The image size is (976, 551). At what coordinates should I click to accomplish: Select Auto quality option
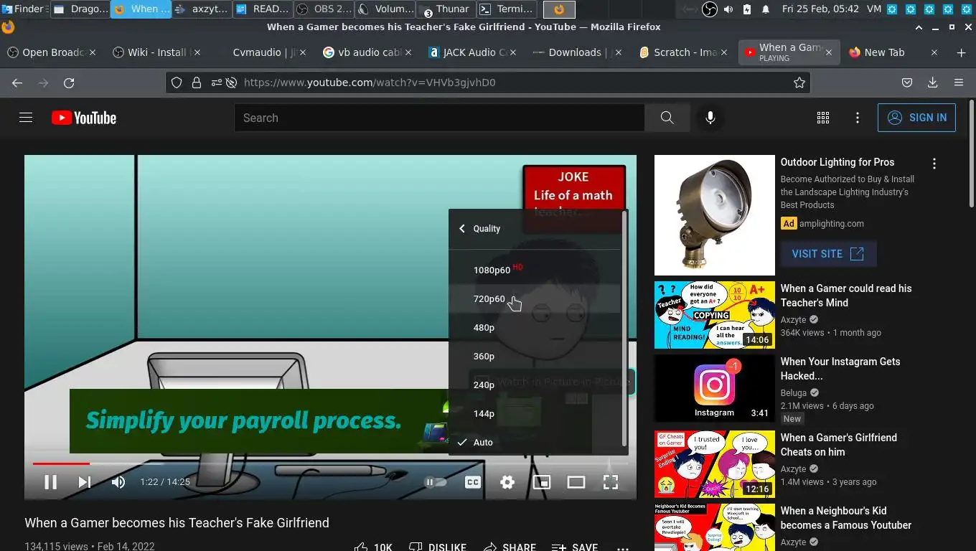coord(535,442)
